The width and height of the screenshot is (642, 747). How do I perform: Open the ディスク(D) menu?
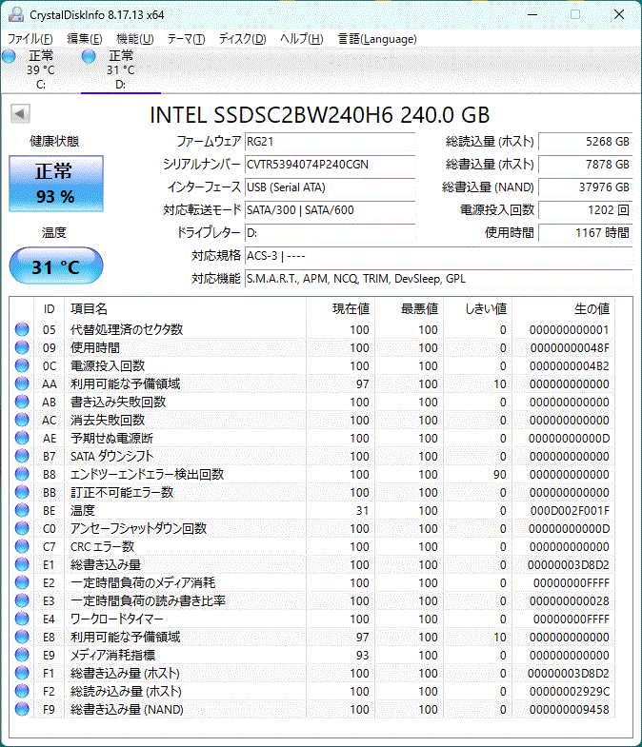(x=242, y=39)
